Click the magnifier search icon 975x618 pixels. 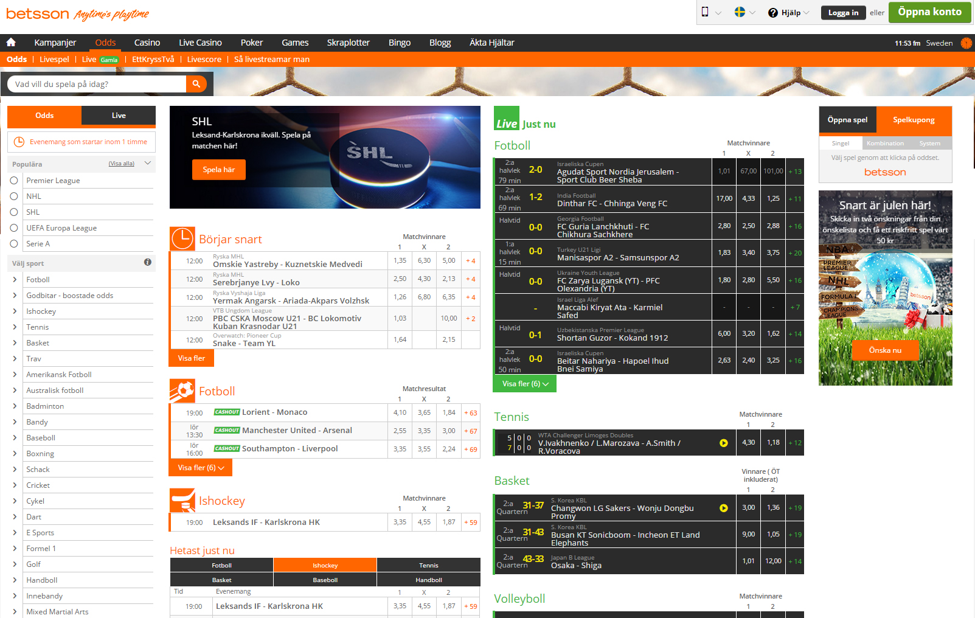[x=196, y=83]
